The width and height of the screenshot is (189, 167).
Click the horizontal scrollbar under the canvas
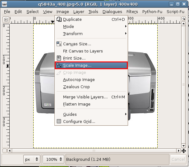coord(93,151)
